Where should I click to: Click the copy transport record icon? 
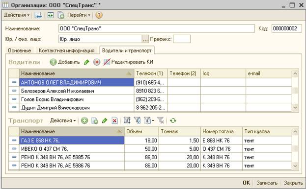tap(95, 121)
